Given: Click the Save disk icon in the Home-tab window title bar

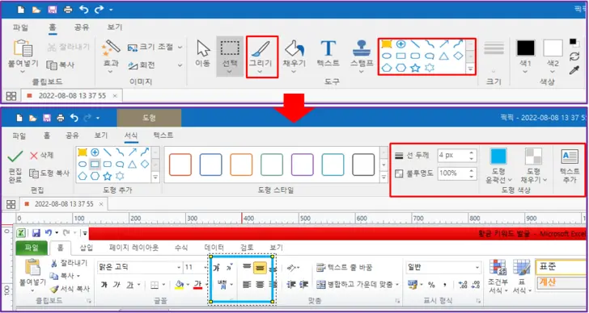Looking at the screenshot, I should coord(53,10).
